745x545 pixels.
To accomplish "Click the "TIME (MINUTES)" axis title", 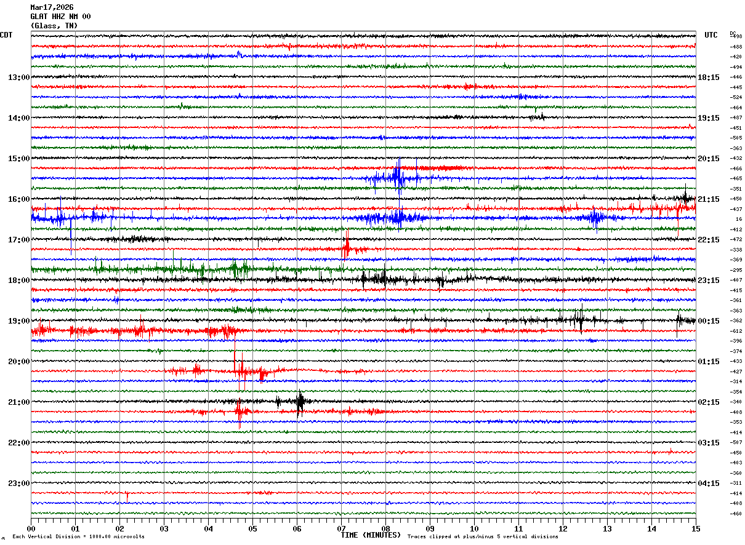I will point(371,535).
